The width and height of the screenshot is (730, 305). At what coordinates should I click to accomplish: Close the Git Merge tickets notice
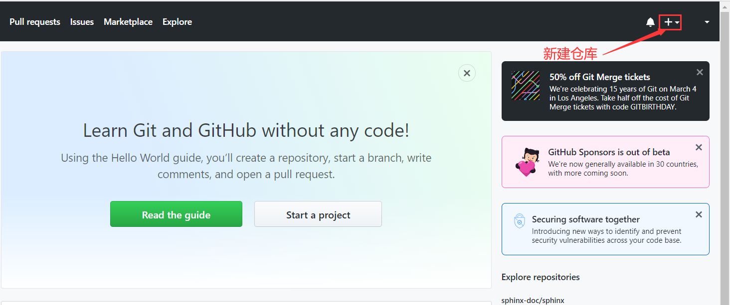[700, 72]
